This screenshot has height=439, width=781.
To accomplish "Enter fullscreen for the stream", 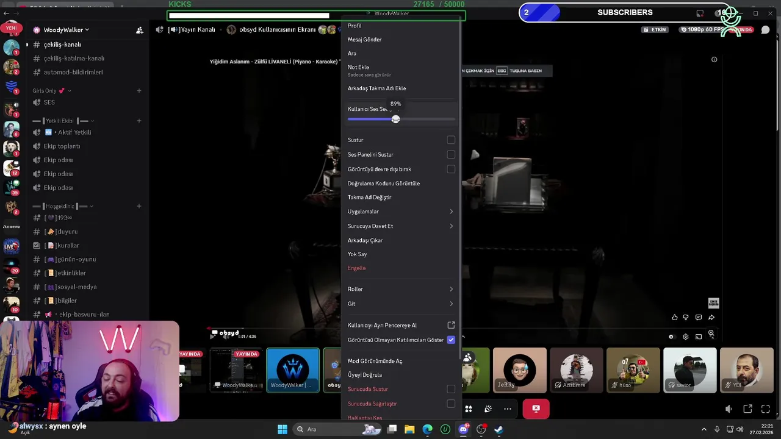I will coord(765,409).
